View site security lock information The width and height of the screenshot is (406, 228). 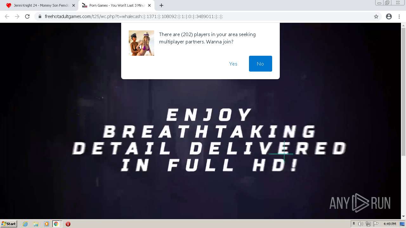click(40, 16)
